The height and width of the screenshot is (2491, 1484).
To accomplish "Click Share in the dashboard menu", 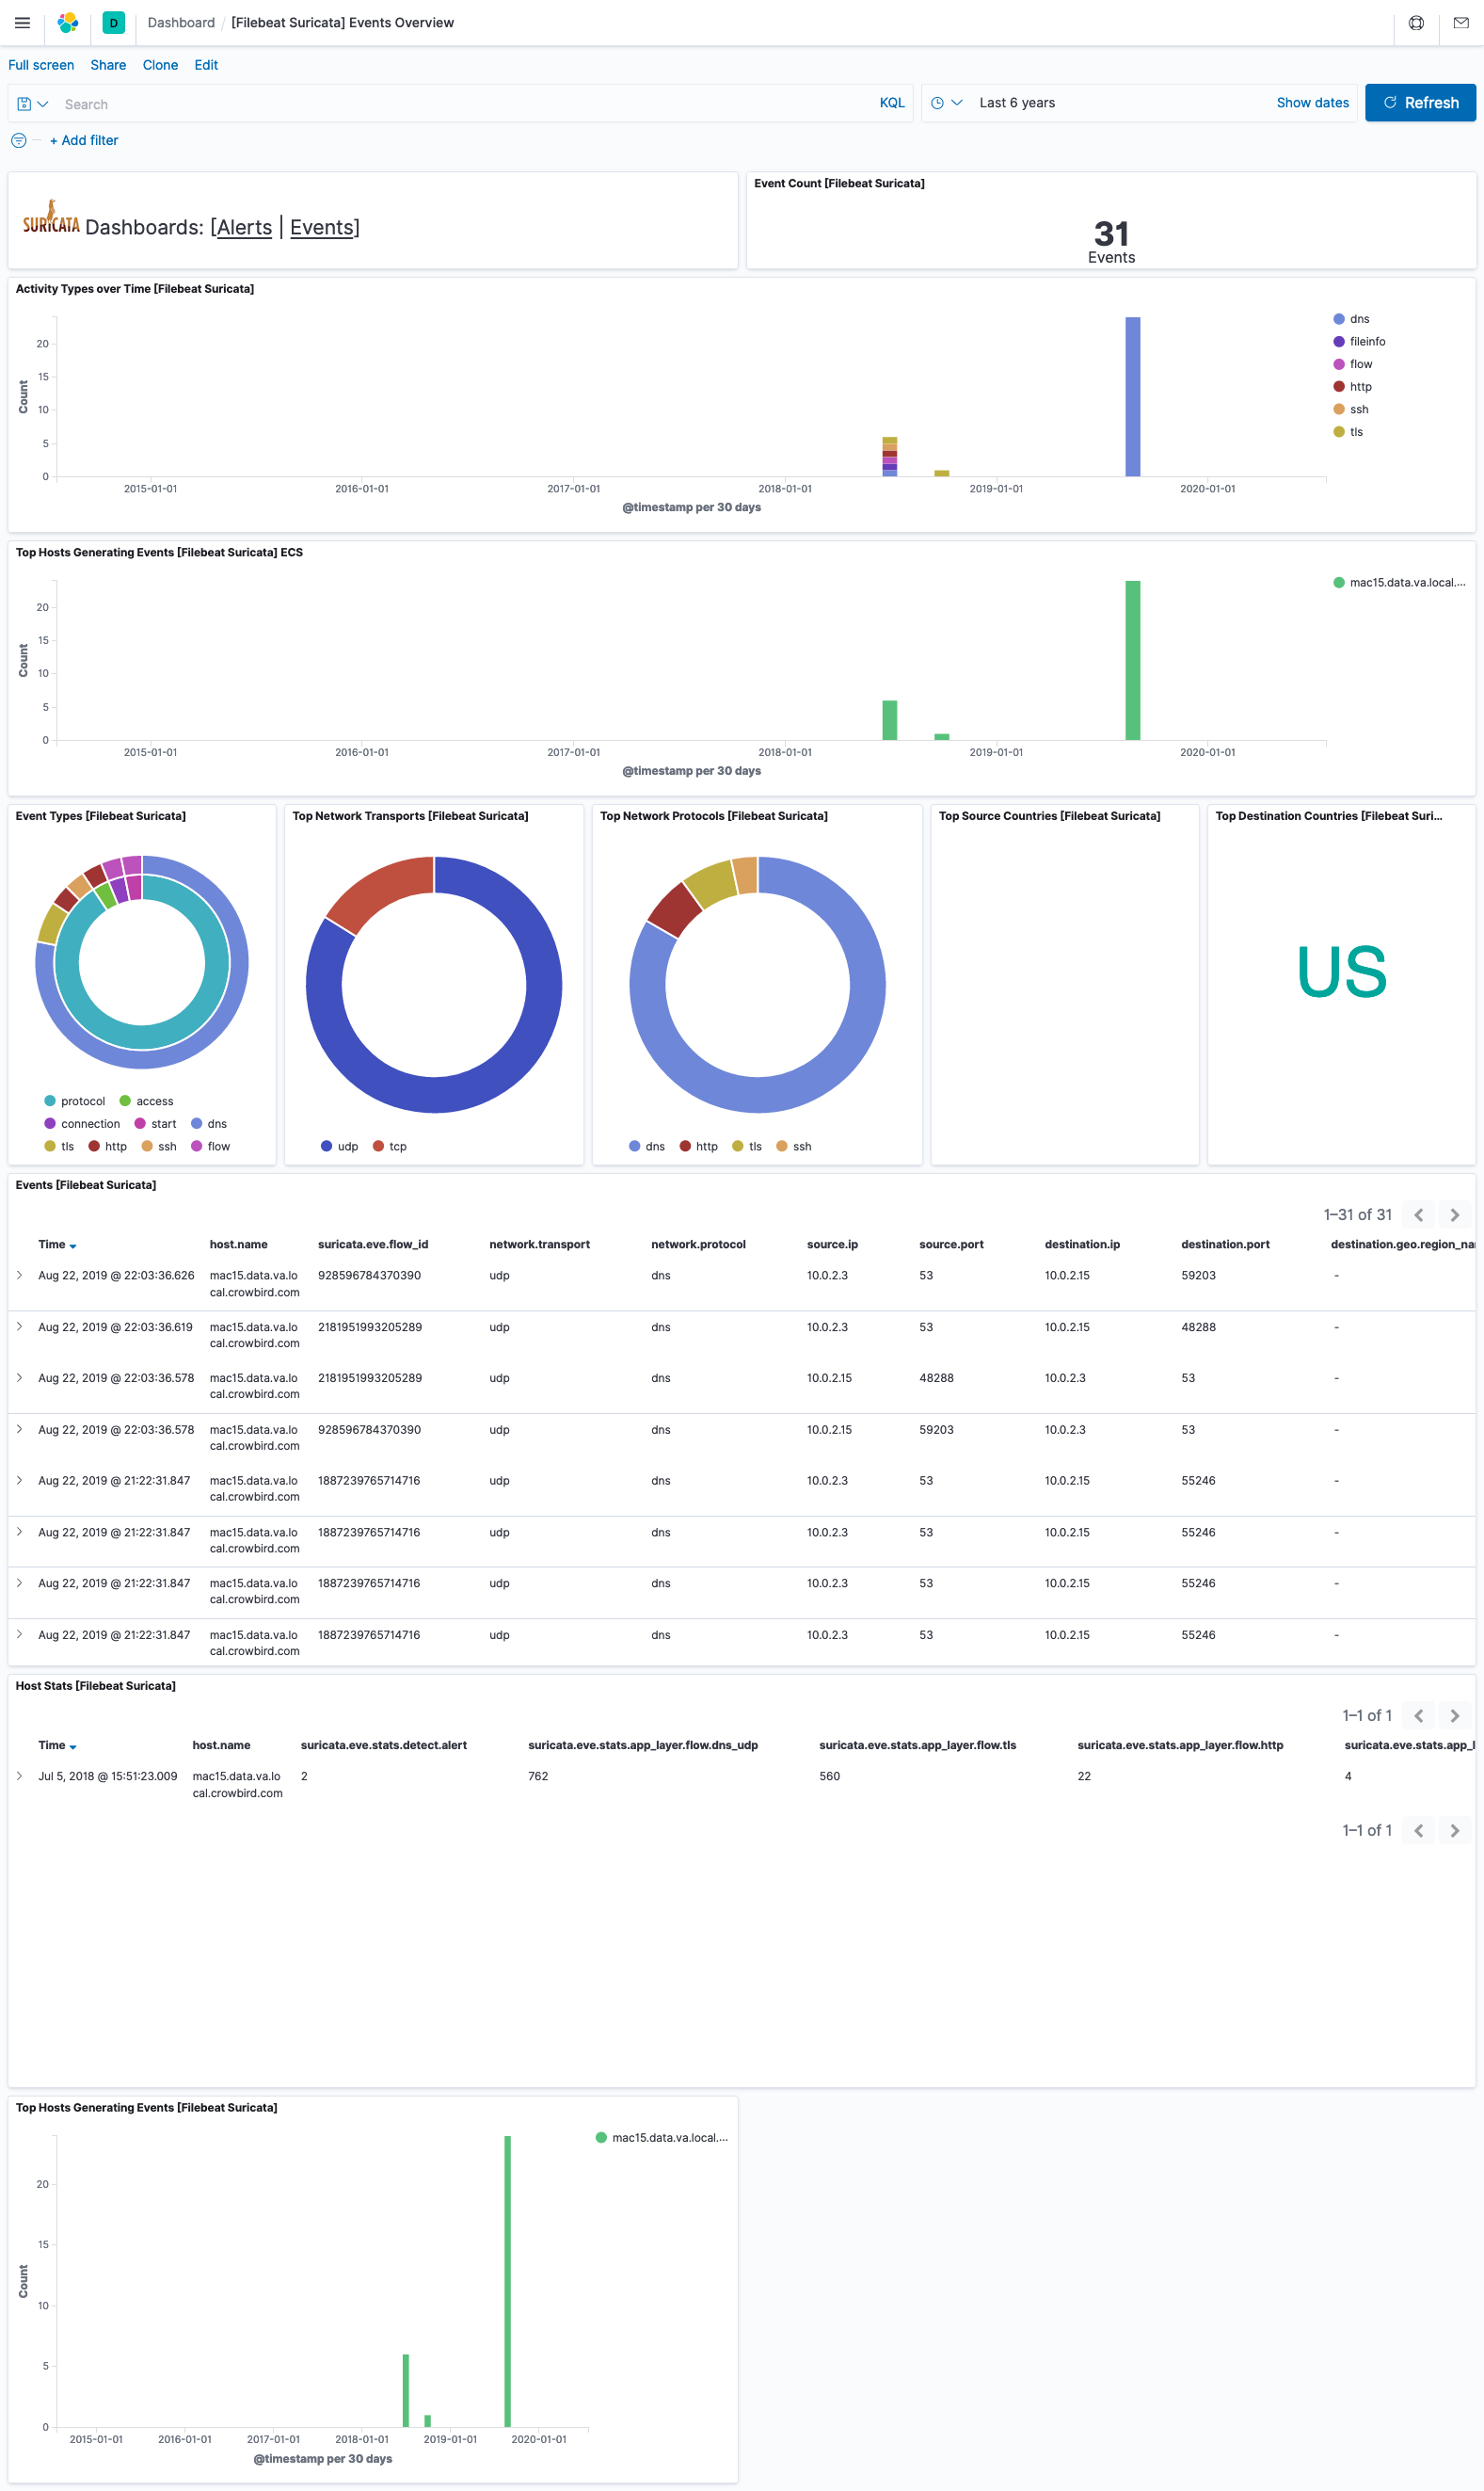I will 108,65.
